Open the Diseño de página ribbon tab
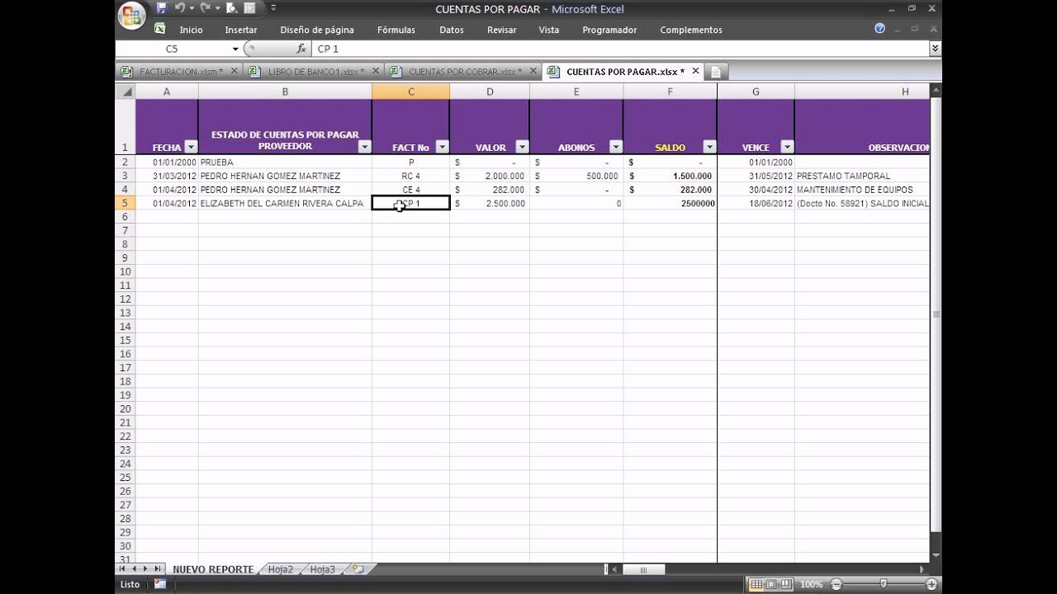This screenshot has width=1057, height=594. [x=317, y=30]
